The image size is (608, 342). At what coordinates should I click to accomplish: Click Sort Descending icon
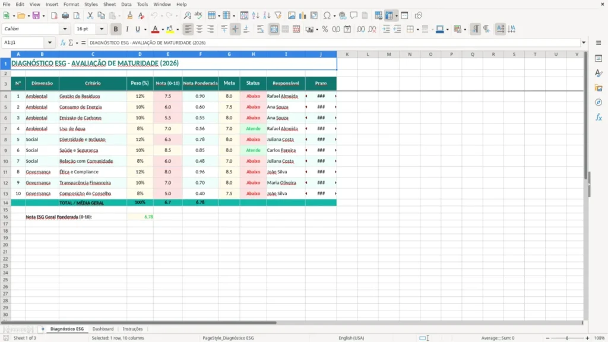267,15
